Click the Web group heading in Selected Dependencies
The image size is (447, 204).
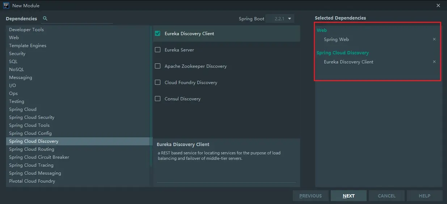[322, 30]
